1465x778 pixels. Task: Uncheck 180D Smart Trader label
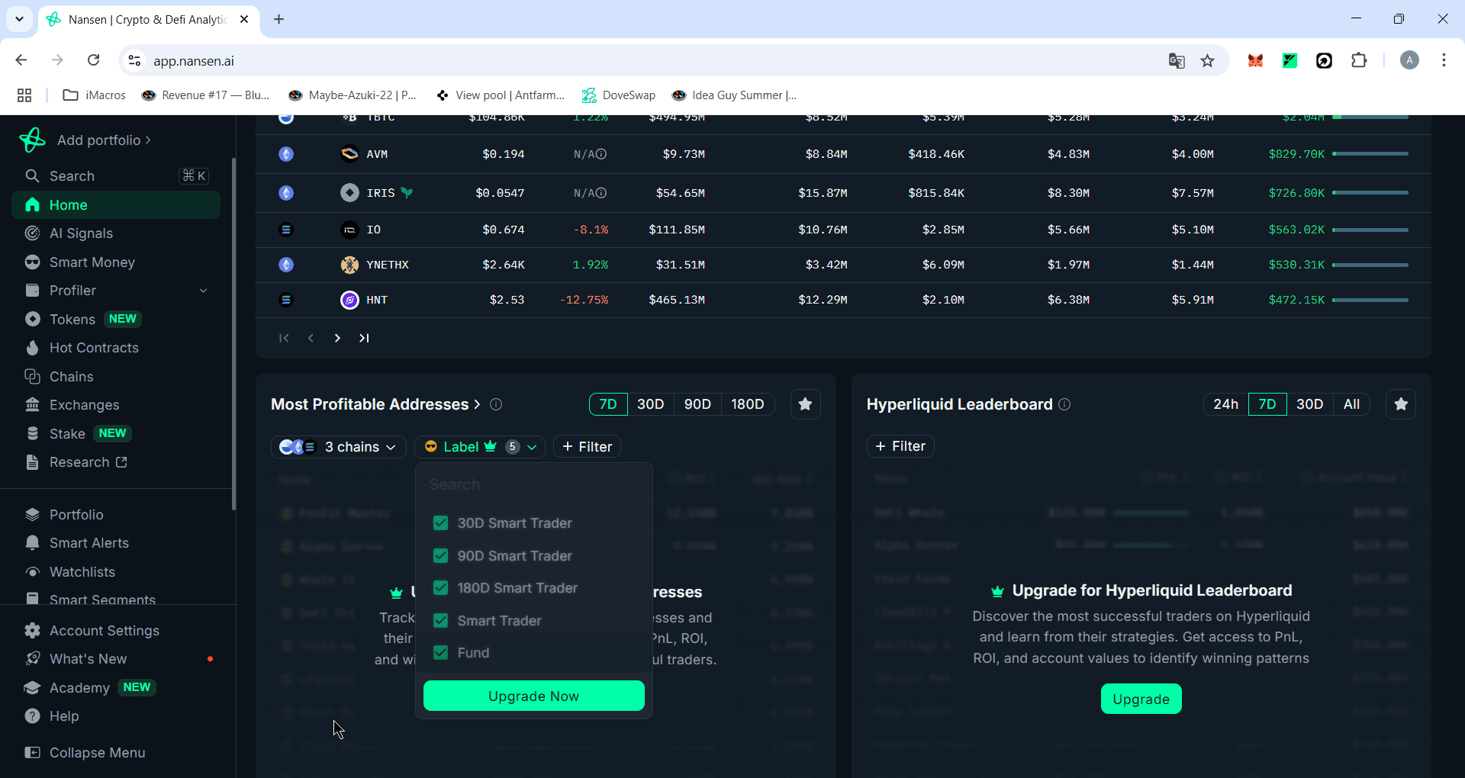440,588
